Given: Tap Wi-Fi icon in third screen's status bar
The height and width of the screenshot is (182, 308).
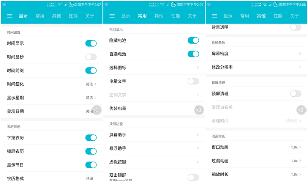Looking at the screenshot, I should (265, 4).
